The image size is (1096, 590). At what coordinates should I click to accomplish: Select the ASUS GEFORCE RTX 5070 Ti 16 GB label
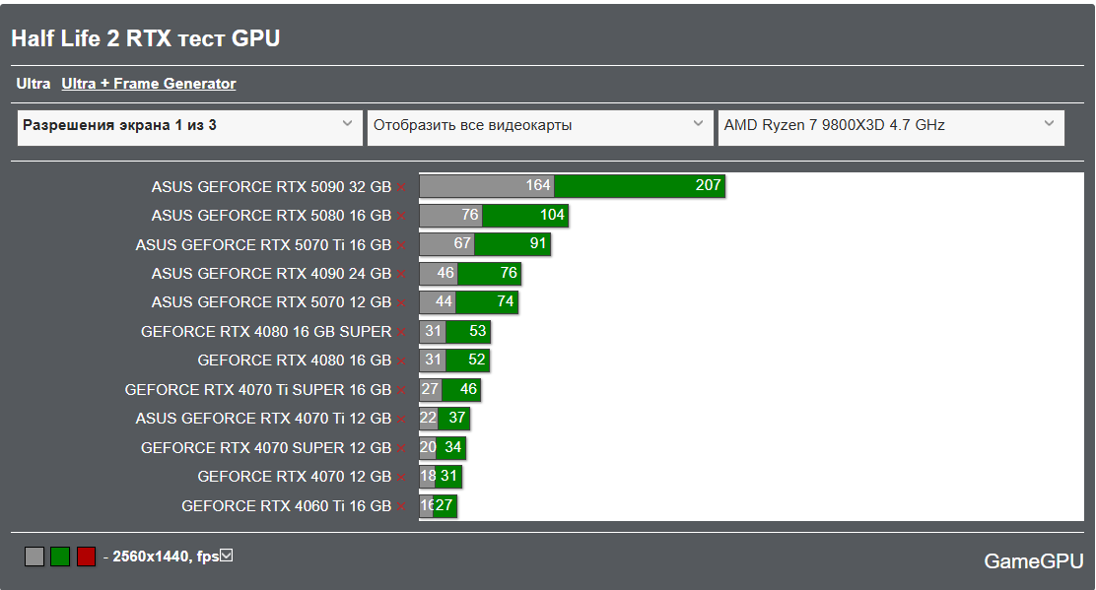pos(263,245)
